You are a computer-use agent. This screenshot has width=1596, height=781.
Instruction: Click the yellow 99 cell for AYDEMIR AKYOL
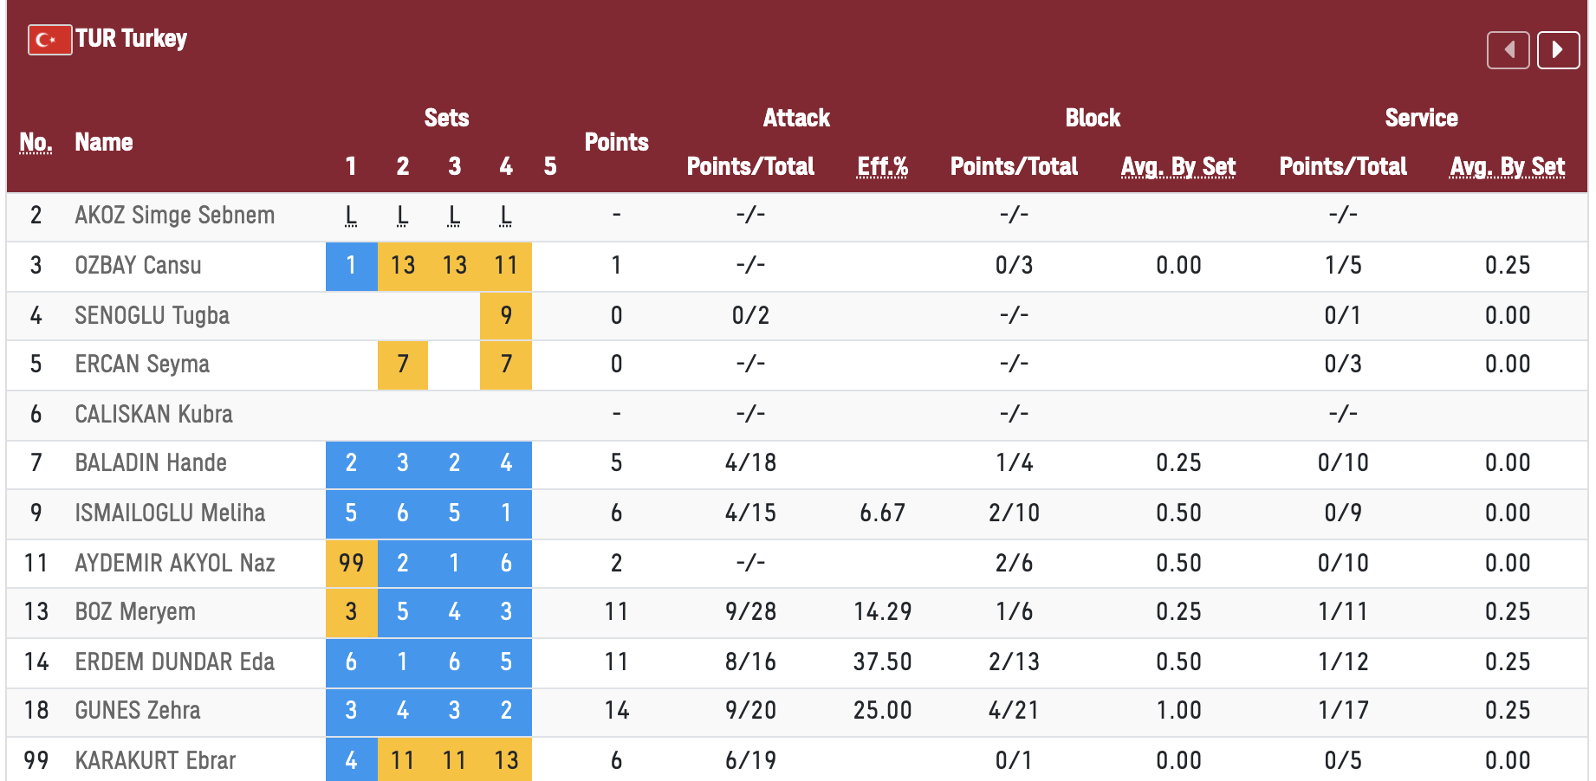(351, 564)
